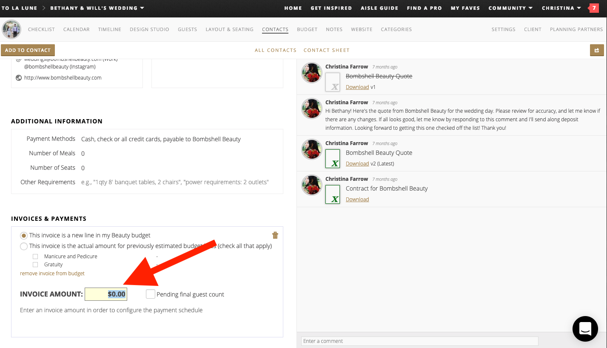607x348 pixels.
Task: Click the Invoice Amount input field
Action: tap(106, 294)
